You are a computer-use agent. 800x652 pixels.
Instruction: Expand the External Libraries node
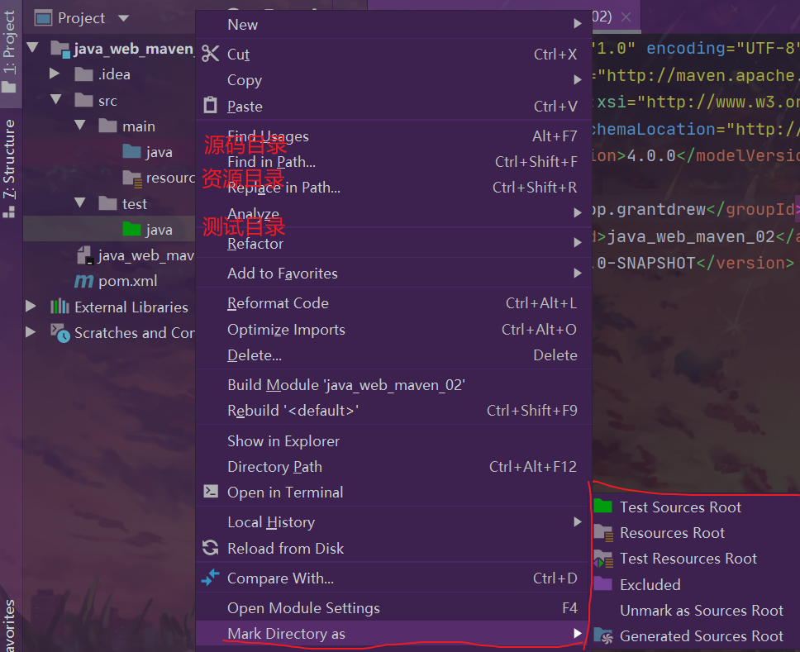(x=31, y=306)
